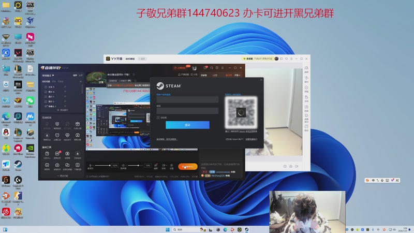Open the create free account link in Steam
The width and height of the screenshot is (414, 233).
(x=252, y=139)
